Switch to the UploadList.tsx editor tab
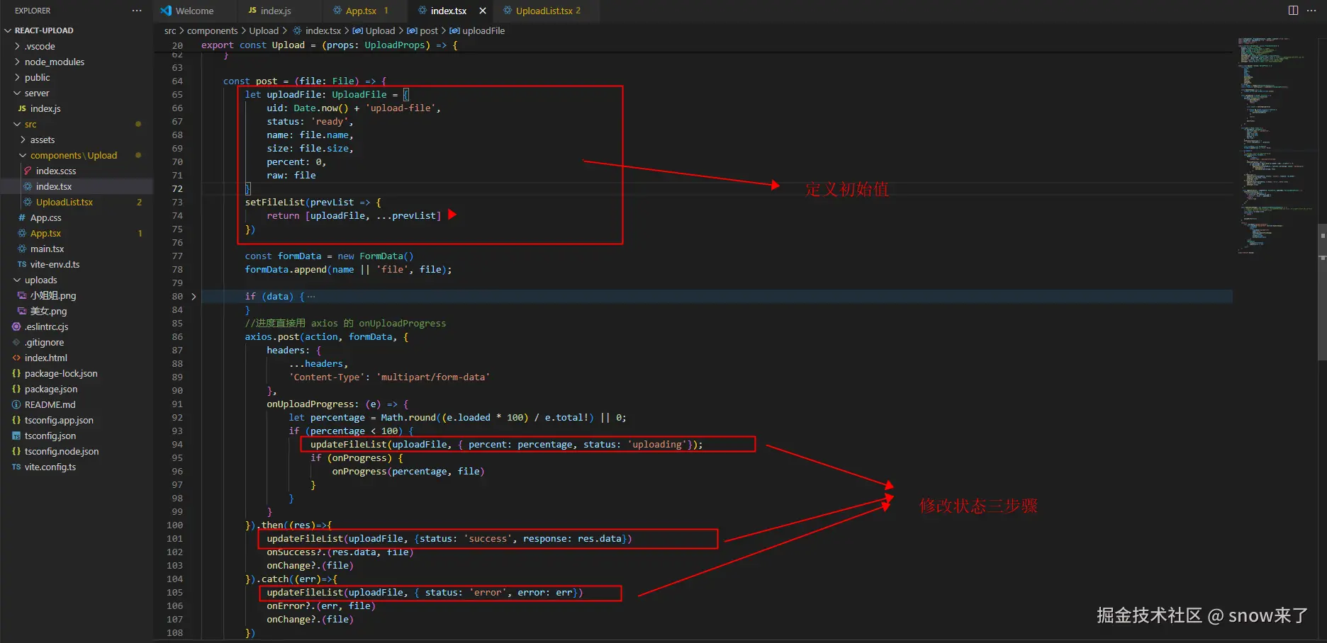 (548, 11)
